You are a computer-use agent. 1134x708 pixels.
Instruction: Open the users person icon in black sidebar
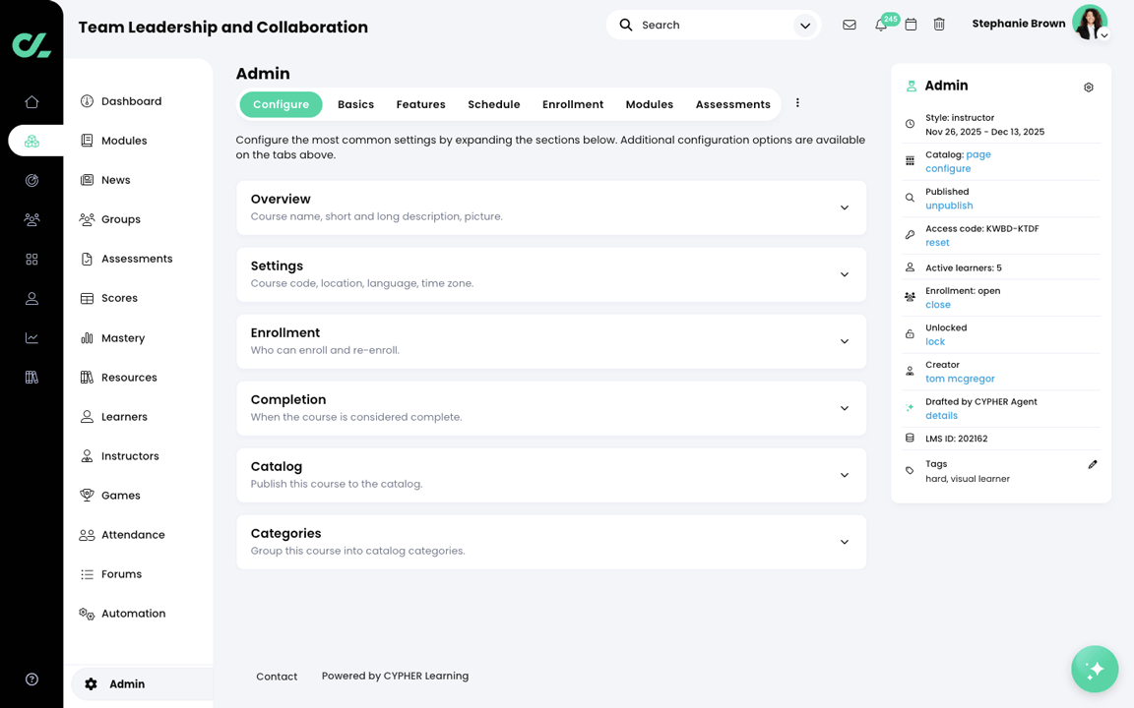31,298
